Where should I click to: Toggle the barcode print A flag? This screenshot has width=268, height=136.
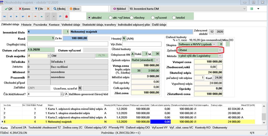pos(66,94)
